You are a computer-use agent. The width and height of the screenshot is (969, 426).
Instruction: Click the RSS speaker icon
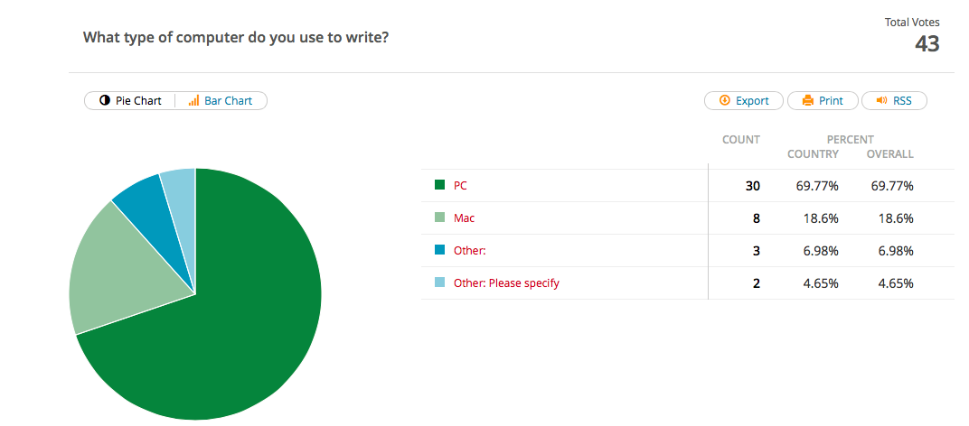(881, 101)
